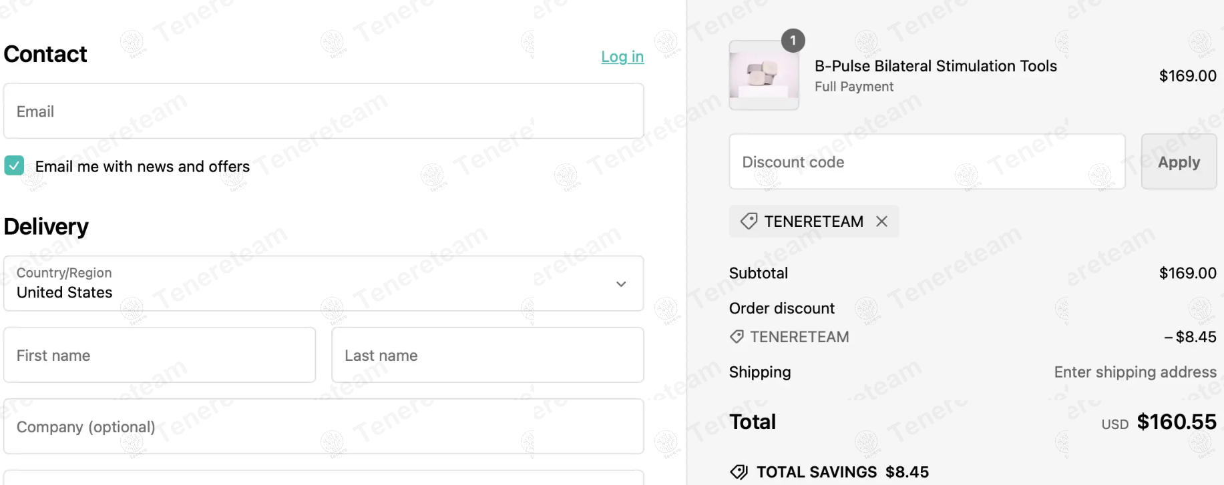This screenshot has width=1224, height=485.
Task: Click the TENERETEAM discount chip label
Action: pyautogui.click(x=813, y=221)
